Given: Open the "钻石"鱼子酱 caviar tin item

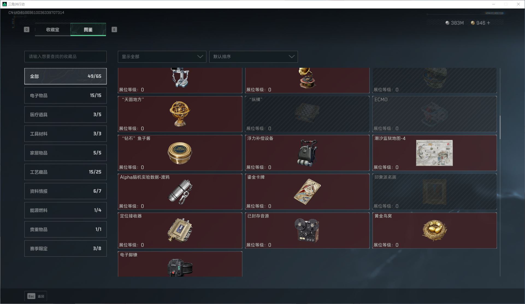Looking at the screenshot, I should tap(180, 153).
